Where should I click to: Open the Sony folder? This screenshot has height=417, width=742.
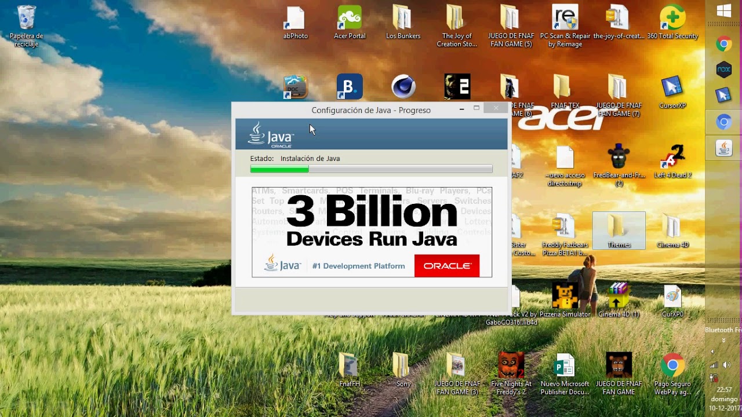403,371
